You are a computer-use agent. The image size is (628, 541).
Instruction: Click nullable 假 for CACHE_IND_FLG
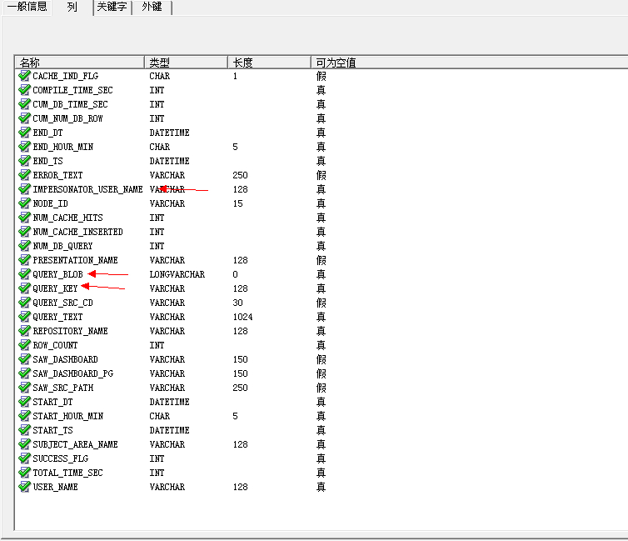point(321,76)
